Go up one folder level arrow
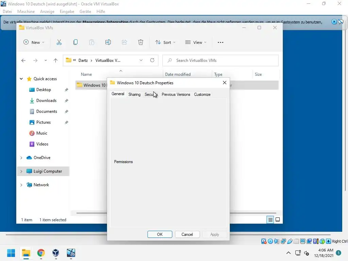This screenshot has width=348, height=261. pos(55,60)
